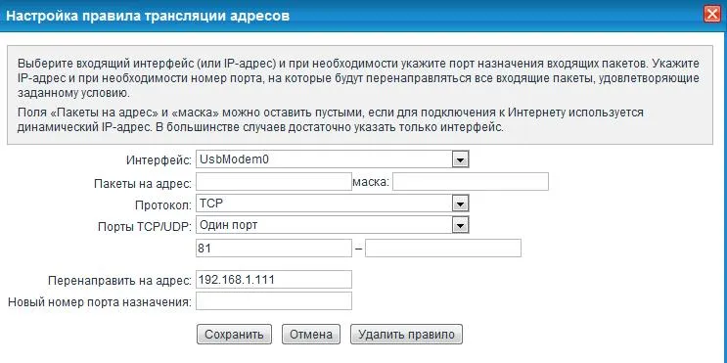Expand the Порты TCP/UDP dropdown Один порт
The image size is (727, 363).
click(333, 226)
